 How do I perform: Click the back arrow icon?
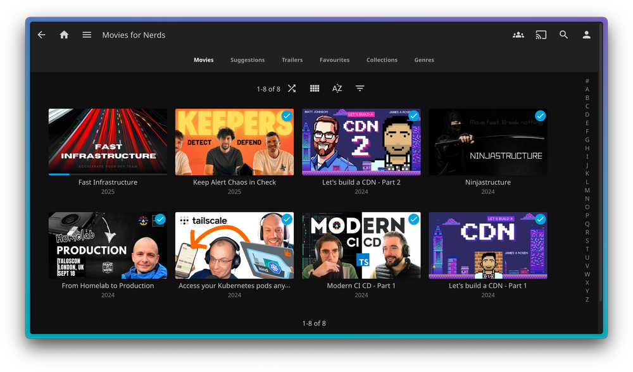pyautogui.click(x=42, y=35)
